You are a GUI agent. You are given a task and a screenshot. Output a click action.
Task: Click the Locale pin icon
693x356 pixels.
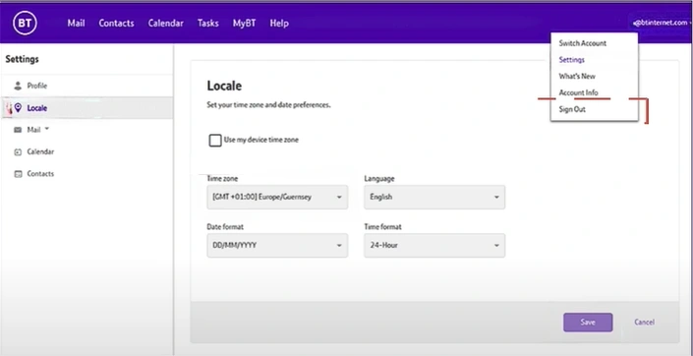point(18,107)
